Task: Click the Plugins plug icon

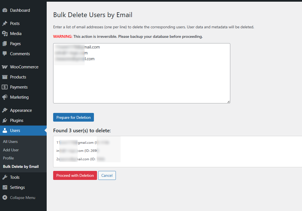Action: (x=5, y=120)
